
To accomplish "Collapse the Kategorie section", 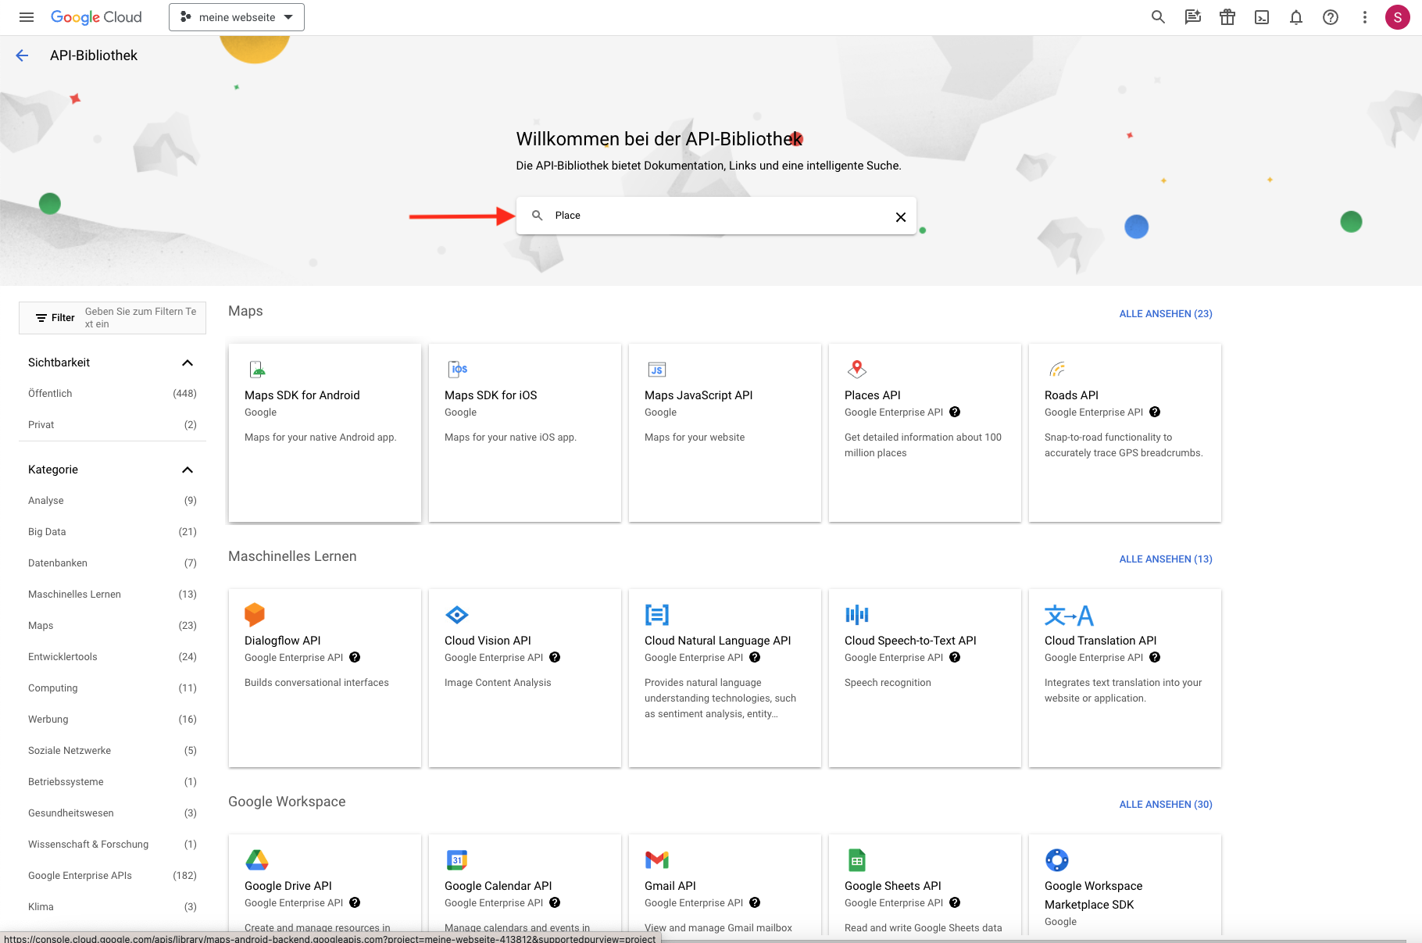I will 188,470.
